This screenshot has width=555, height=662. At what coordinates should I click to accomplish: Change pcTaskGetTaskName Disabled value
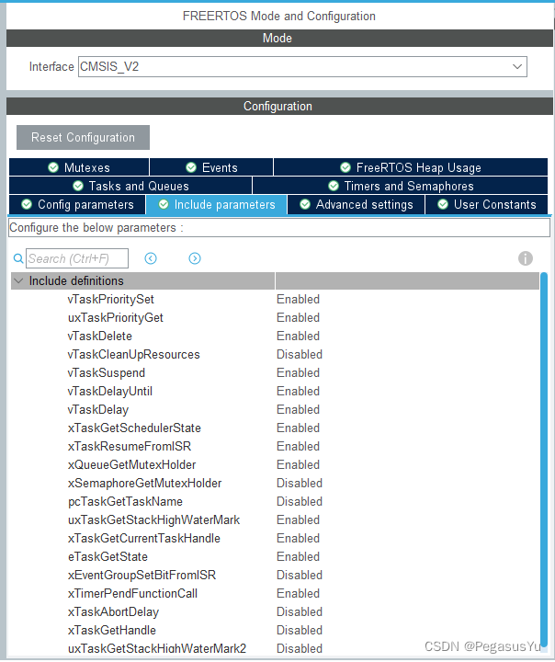point(300,501)
